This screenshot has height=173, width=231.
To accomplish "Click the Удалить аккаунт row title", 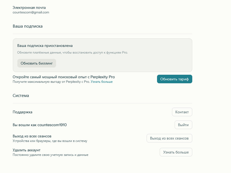I will point(26,150).
